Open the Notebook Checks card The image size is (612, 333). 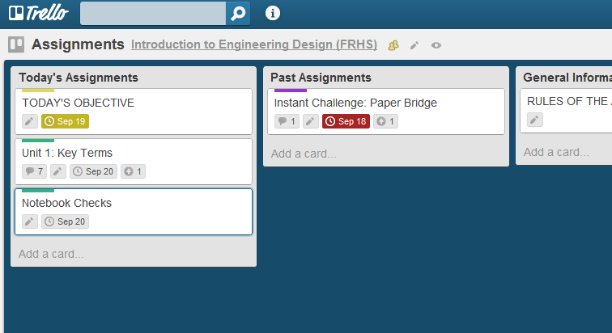(x=134, y=212)
